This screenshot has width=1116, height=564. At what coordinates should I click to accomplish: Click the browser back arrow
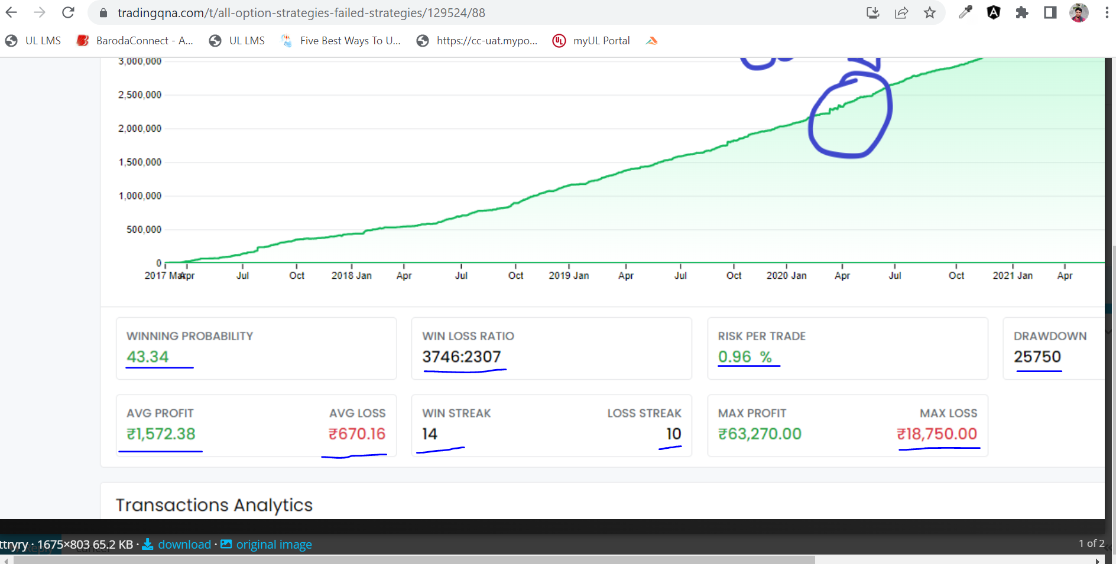point(11,12)
